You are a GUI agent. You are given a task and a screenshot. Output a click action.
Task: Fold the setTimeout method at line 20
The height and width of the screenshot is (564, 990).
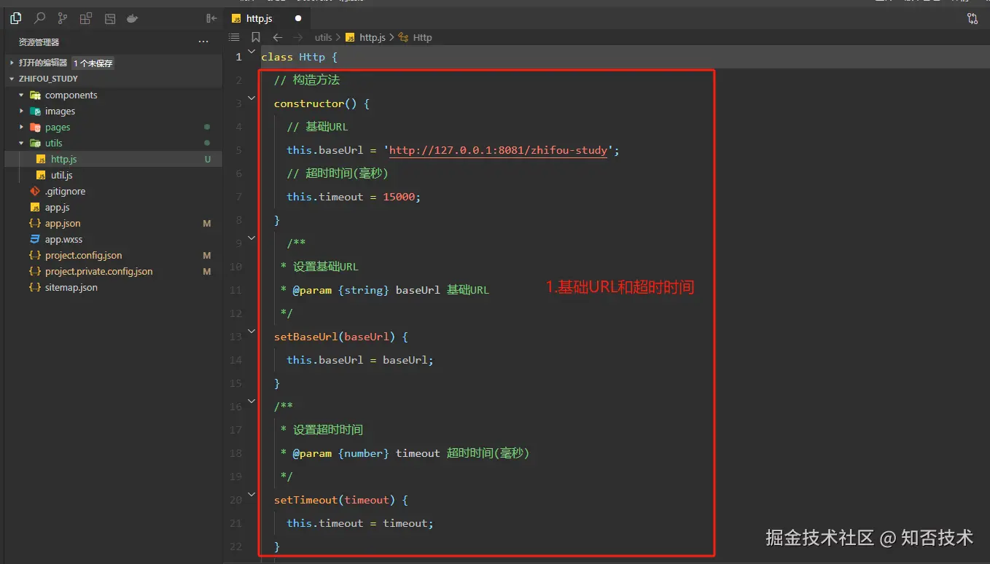point(252,494)
